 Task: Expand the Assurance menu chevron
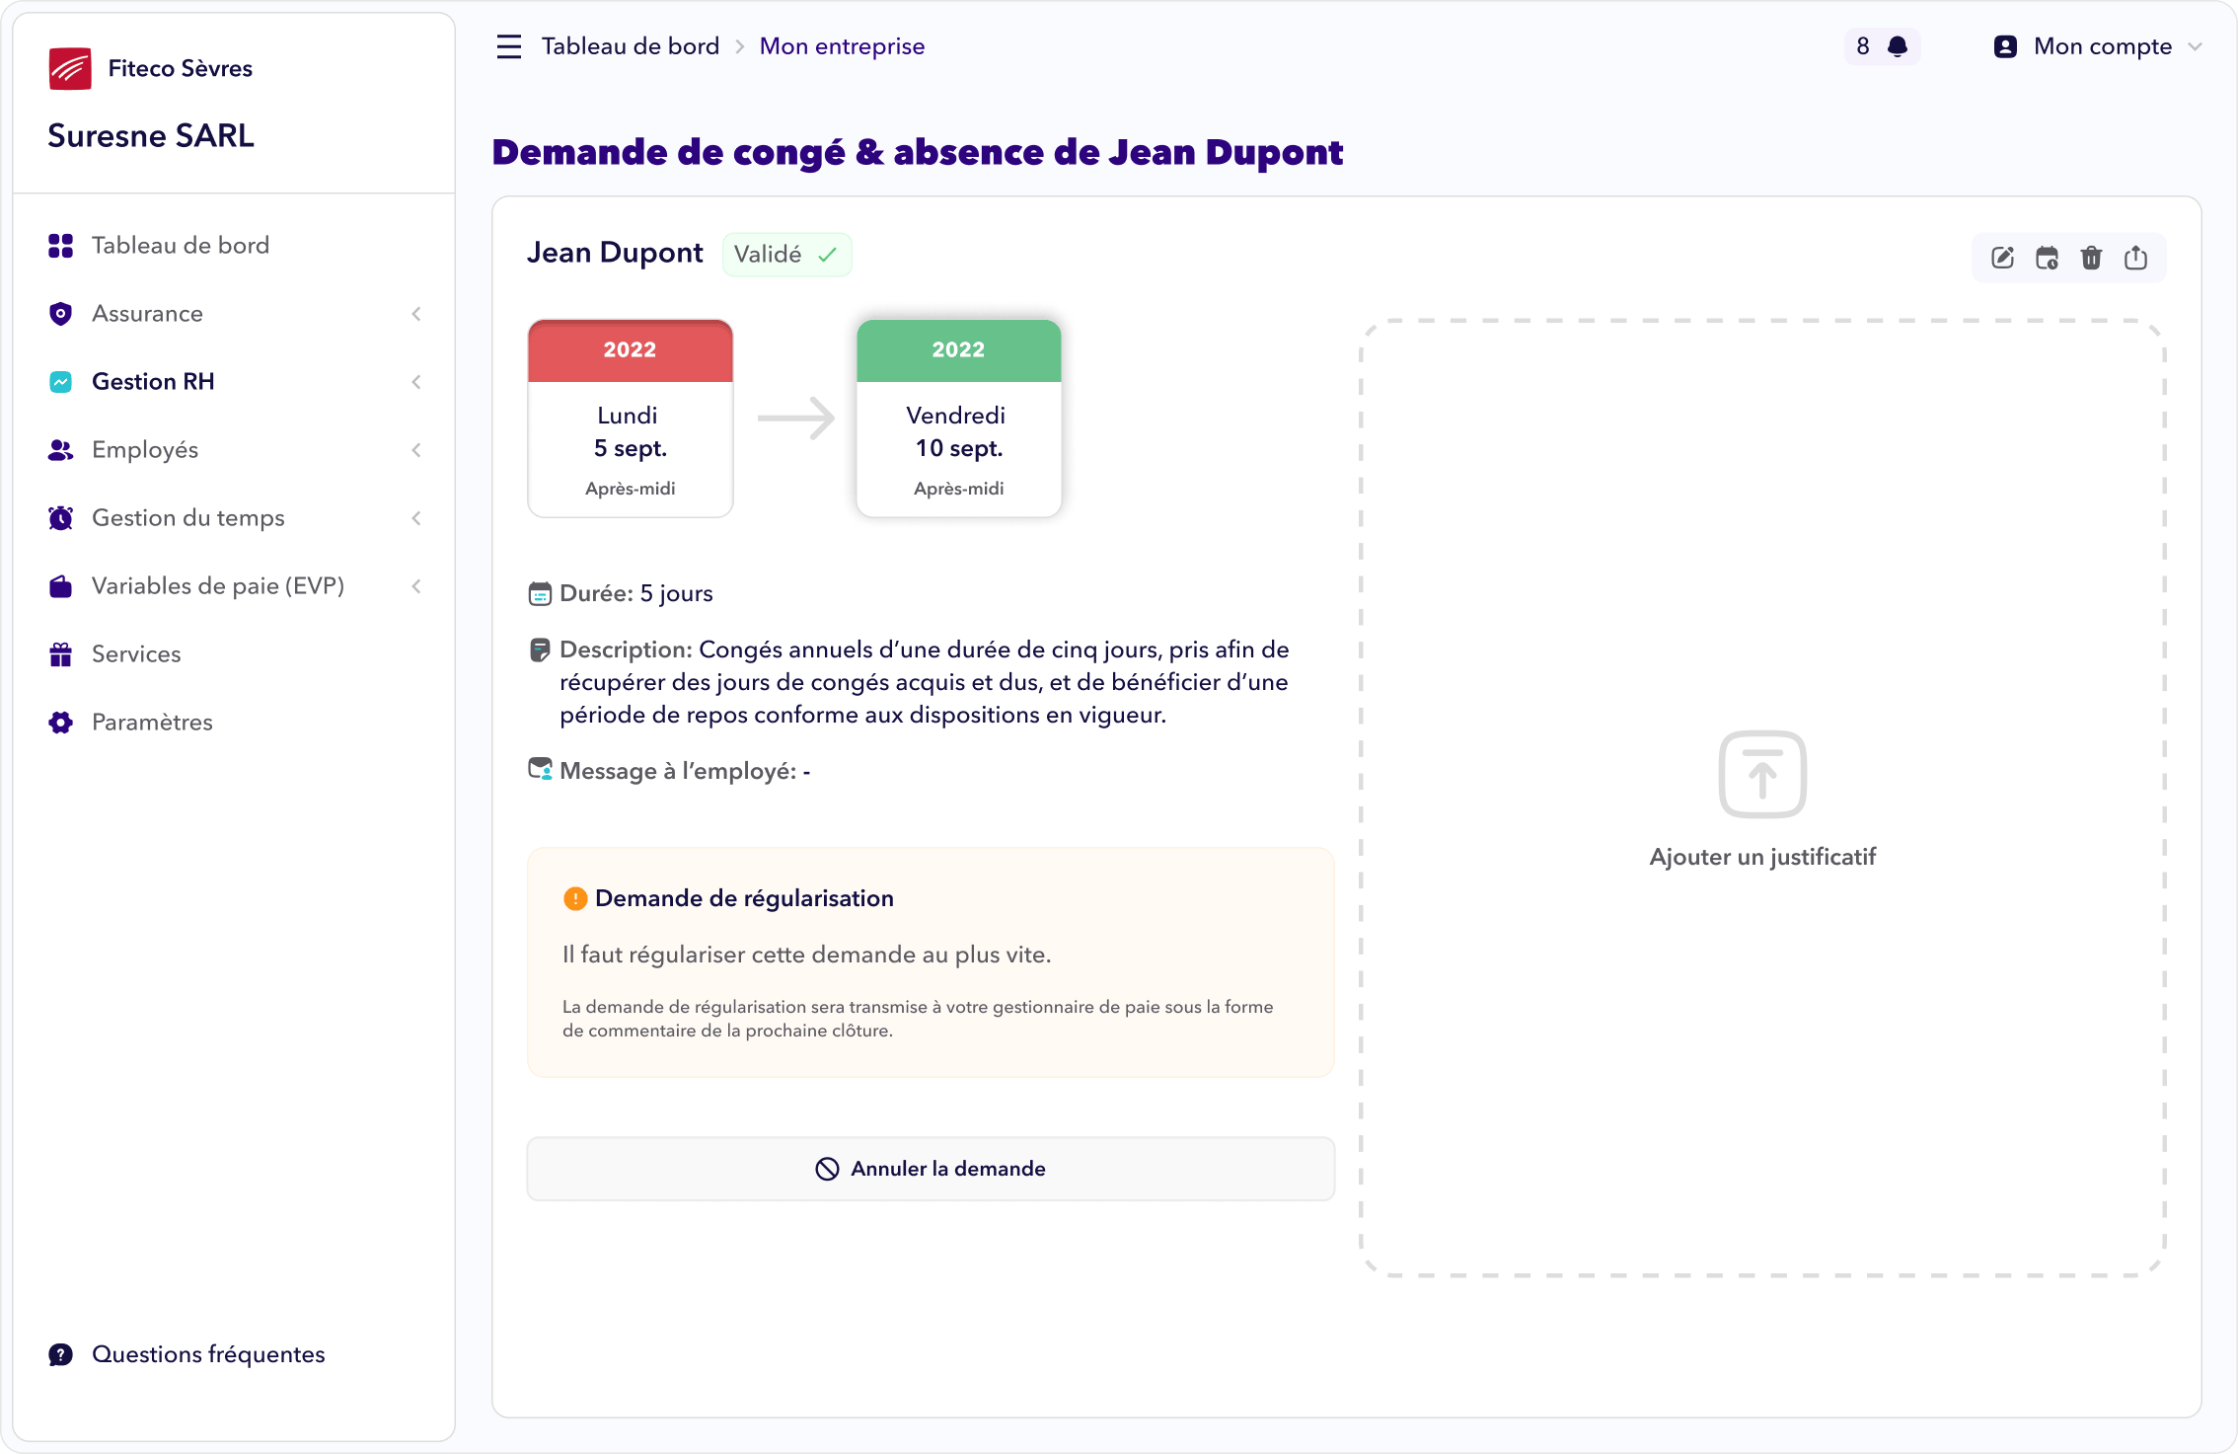pos(416,314)
